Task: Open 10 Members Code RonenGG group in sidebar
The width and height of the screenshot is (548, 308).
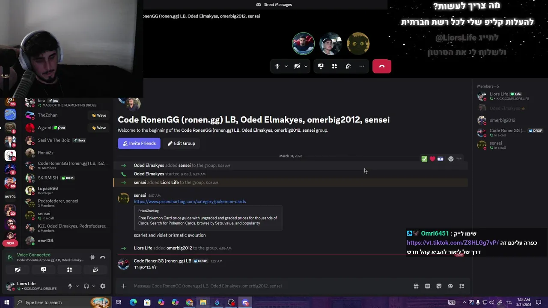Action: (66, 165)
